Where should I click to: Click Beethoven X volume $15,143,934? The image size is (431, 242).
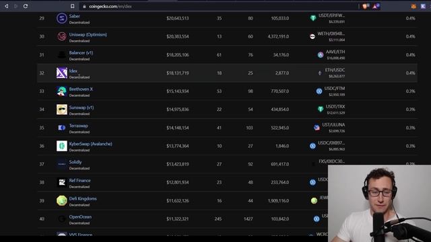(178, 91)
